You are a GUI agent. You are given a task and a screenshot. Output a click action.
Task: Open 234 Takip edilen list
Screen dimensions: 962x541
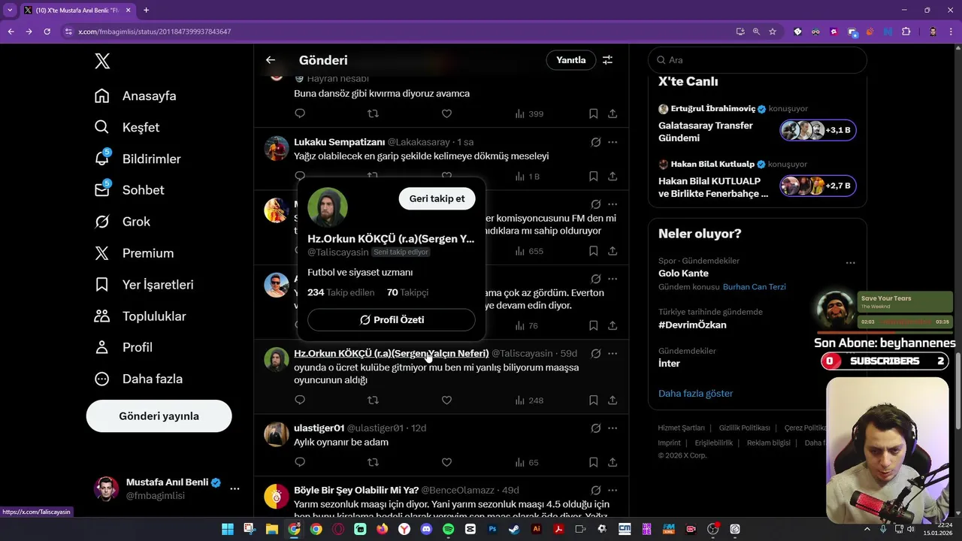coord(340,292)
